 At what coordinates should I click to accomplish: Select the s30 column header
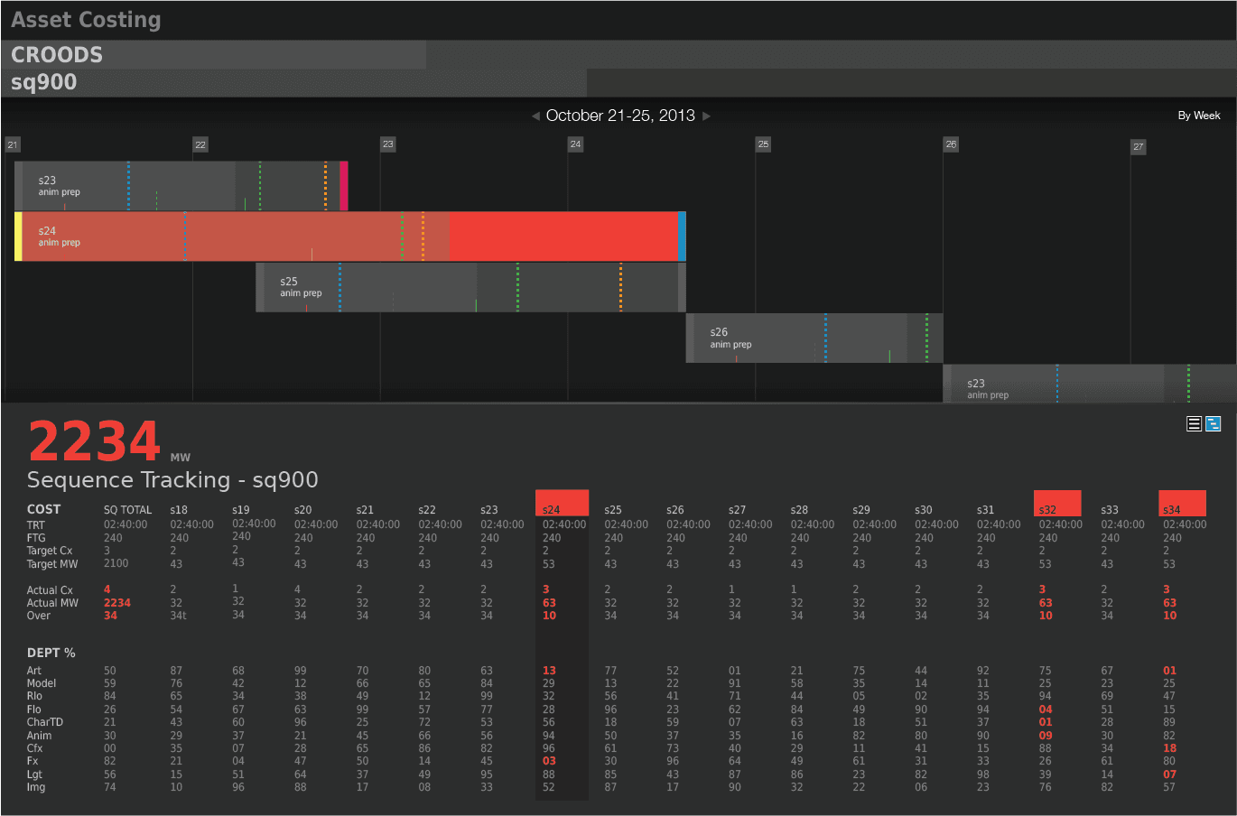point(924,510)
